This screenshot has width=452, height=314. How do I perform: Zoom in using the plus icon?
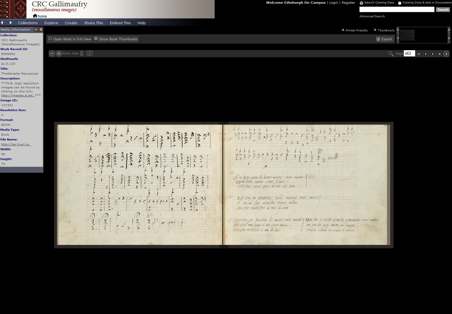click(x=59, y=54)
